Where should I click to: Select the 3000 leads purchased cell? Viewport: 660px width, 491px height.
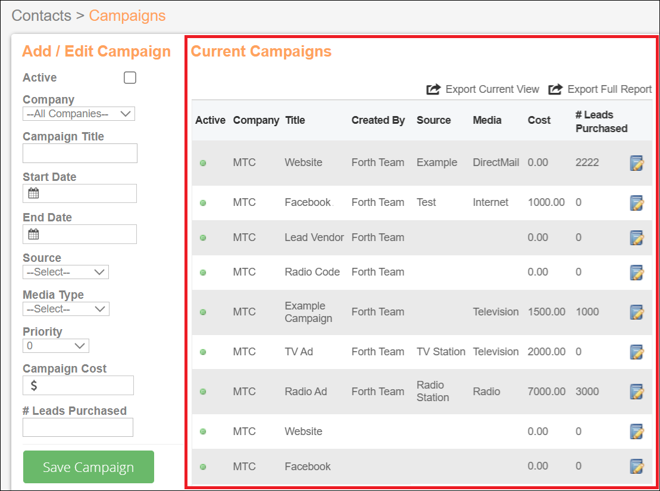[587, 391]
